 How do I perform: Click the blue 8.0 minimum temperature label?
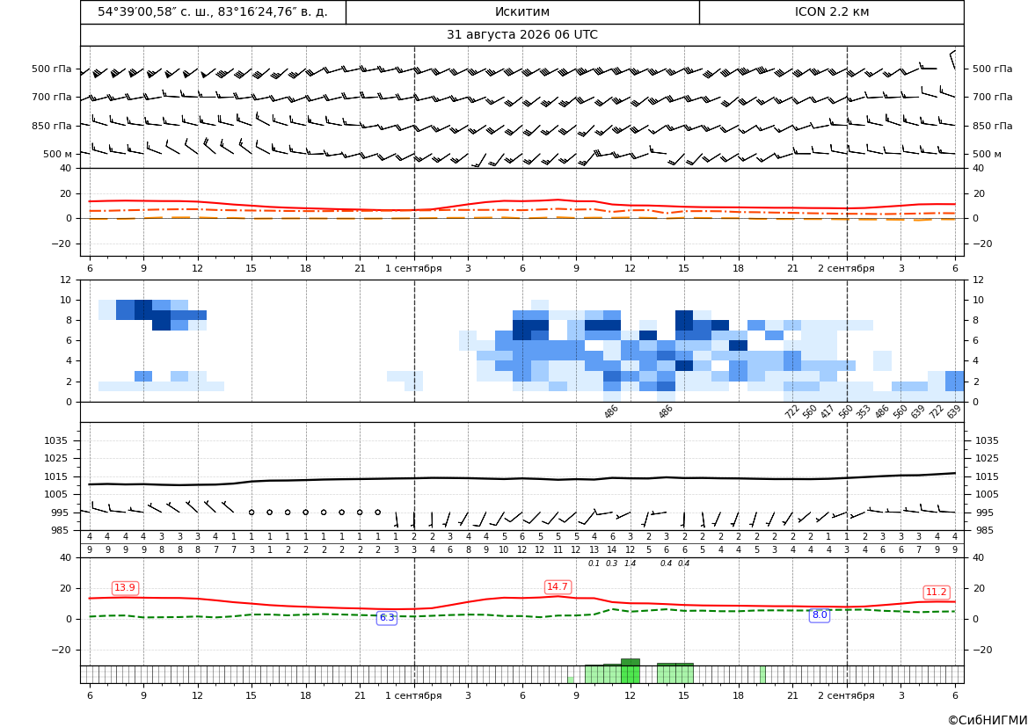820,614
